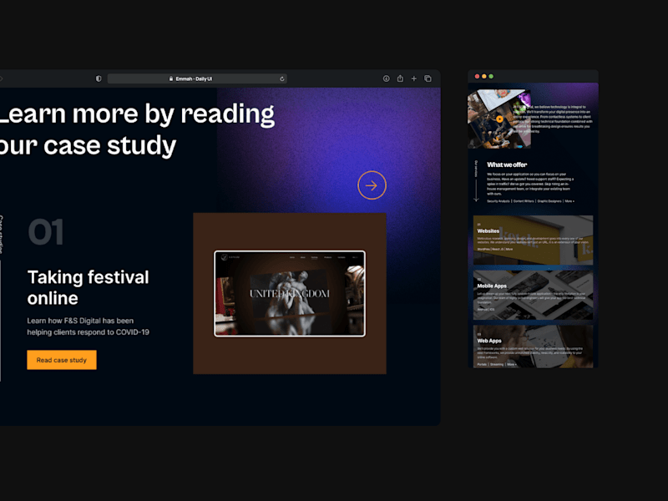Click the What we offer heading

507,164
